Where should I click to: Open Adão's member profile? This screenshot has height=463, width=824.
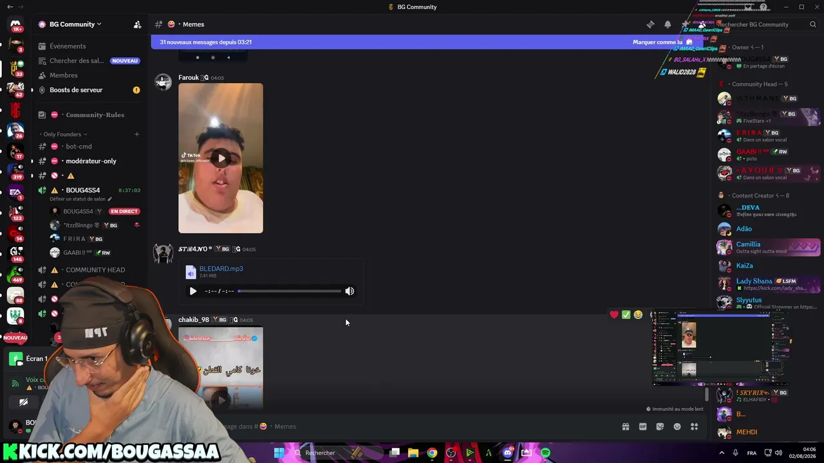[769, 229]
